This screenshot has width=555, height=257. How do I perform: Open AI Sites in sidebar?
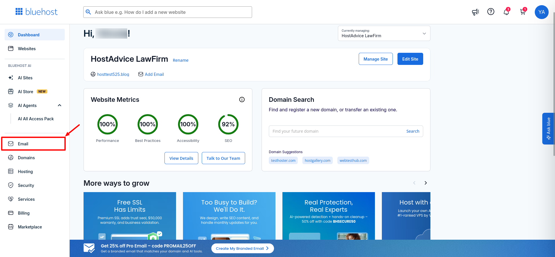tap(35, 78)
